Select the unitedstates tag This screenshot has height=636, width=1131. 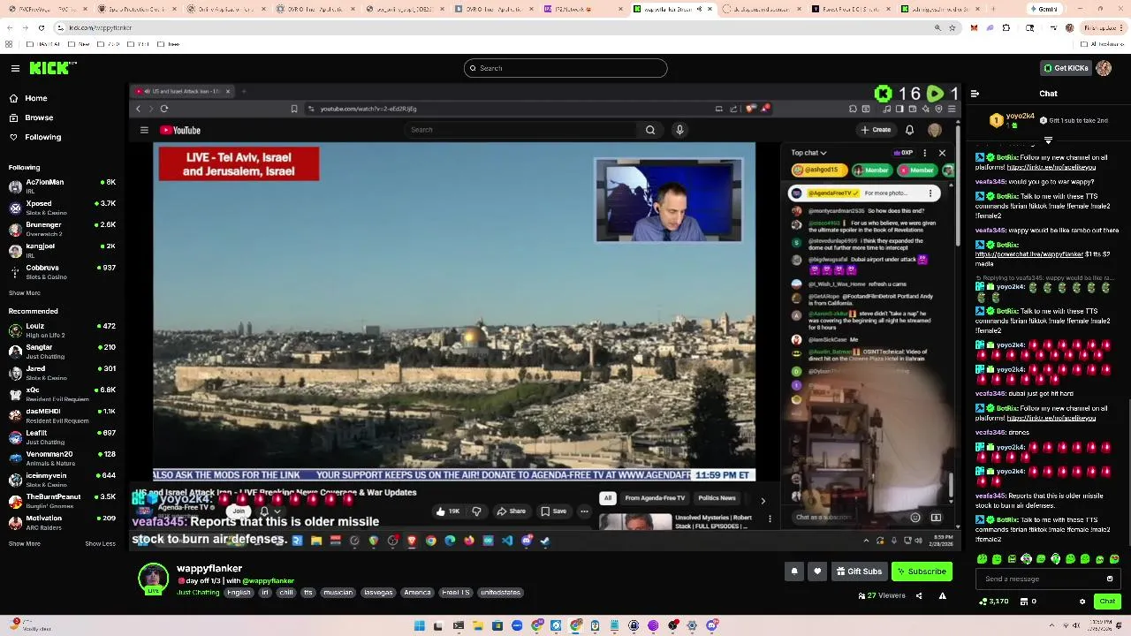tap(501, 593)
